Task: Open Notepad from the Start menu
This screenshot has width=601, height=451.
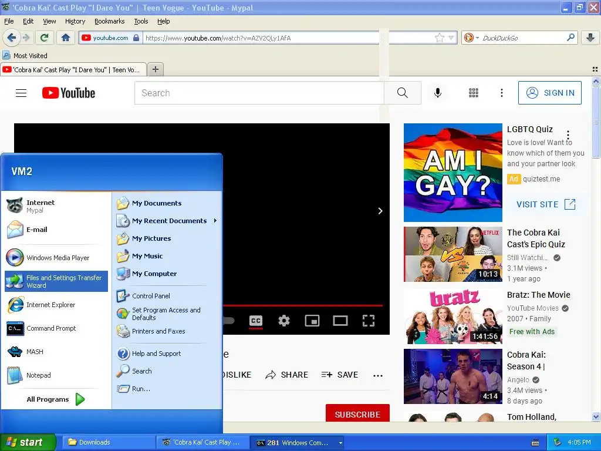Action: point(56,375)
